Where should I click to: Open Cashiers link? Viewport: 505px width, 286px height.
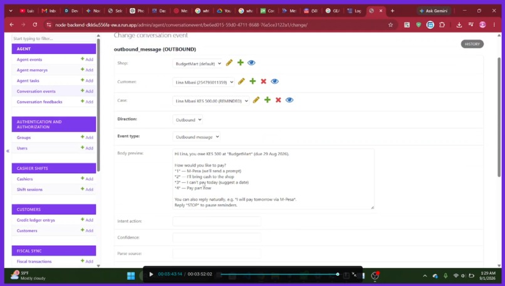[25, 179]
